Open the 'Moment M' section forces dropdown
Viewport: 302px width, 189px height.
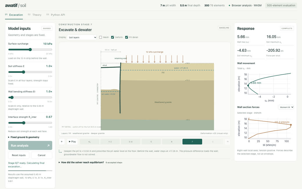point(286,107)
